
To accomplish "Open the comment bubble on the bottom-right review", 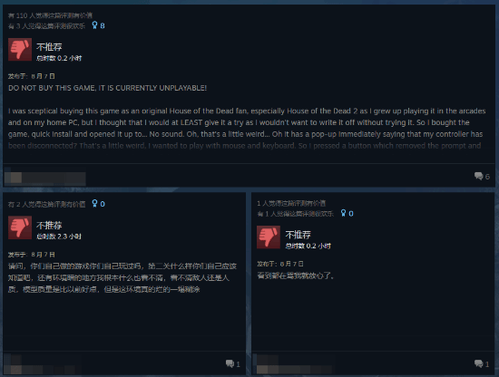I will coord(482,363).
